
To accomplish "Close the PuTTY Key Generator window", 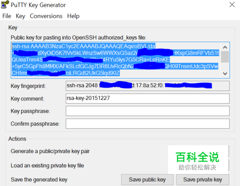I will (x=232, y=5).
